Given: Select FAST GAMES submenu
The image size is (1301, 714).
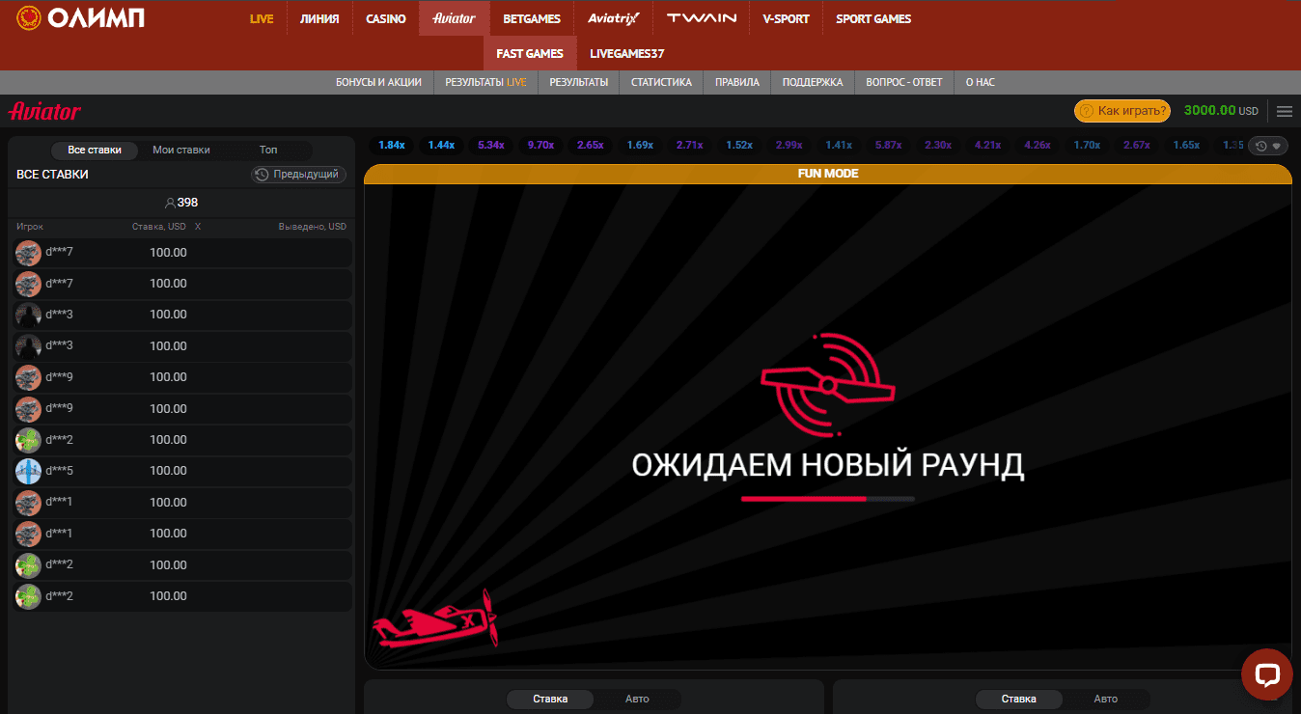Looking at the screenshot, I should pyautogui.click(x=530, y=53).
